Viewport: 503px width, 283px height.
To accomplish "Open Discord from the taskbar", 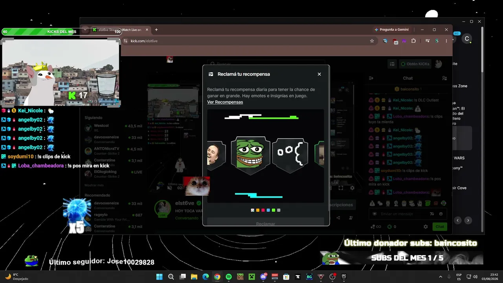I will tap(263, 277).
